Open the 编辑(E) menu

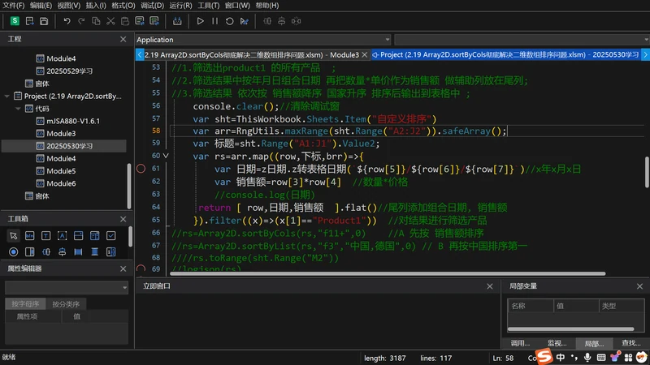pos(41,6)
